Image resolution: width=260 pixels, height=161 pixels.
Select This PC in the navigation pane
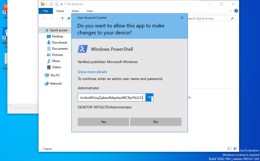point(55,75)
